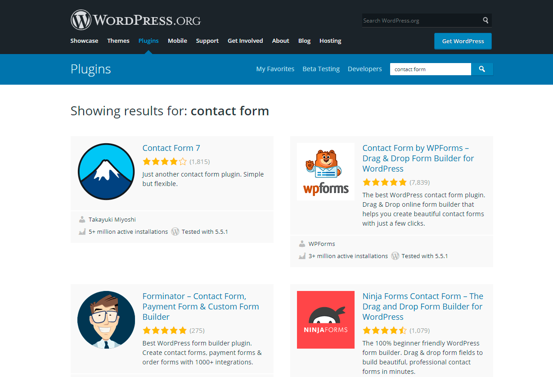Image resolution: width=553 pixels, height=377 pixels.
Task: Open the About menu item
Action: (x=281, y=41)
